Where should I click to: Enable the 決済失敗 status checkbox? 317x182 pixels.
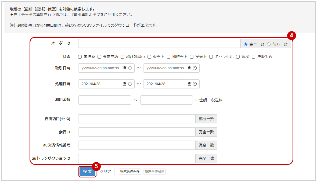253,57
